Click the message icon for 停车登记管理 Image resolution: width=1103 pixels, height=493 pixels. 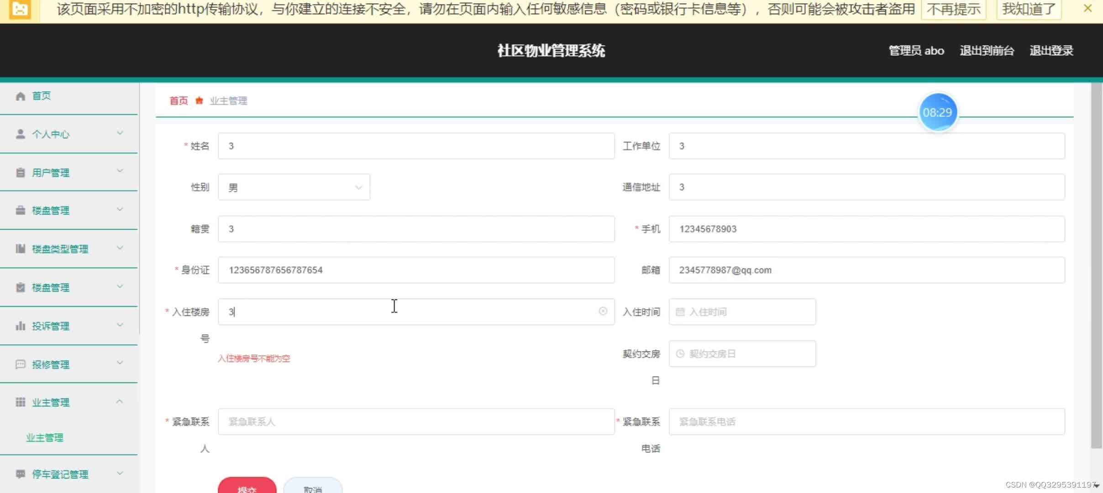[x=20, y=474]
